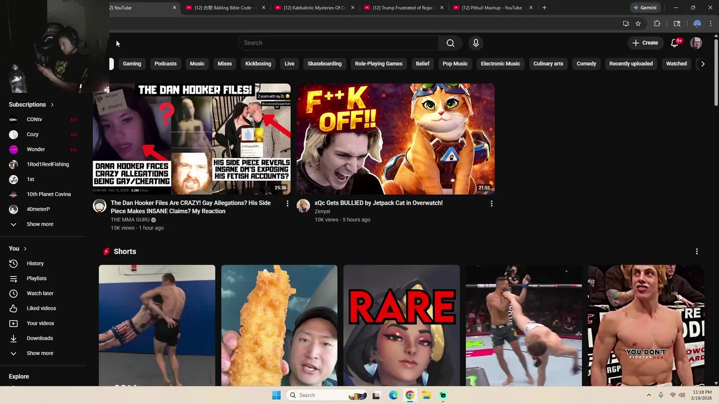The image size is (719, 404).
Task: Filter feed by Gaming chip
Action: [x=132, y=64]
